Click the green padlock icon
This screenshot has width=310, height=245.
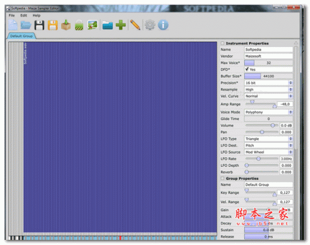(79, 25)
